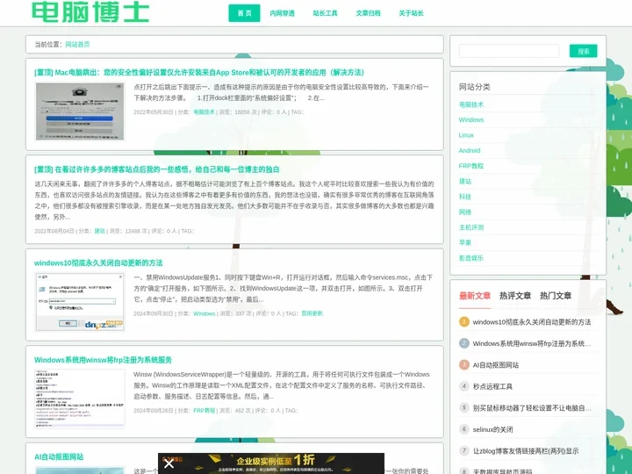Focus the sidebar search input field
The image size is (632, 474).
(x=508, y=51)
